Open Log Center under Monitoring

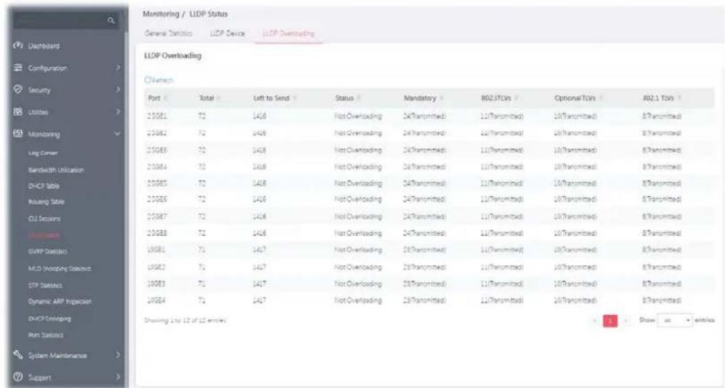coord(43,153)
